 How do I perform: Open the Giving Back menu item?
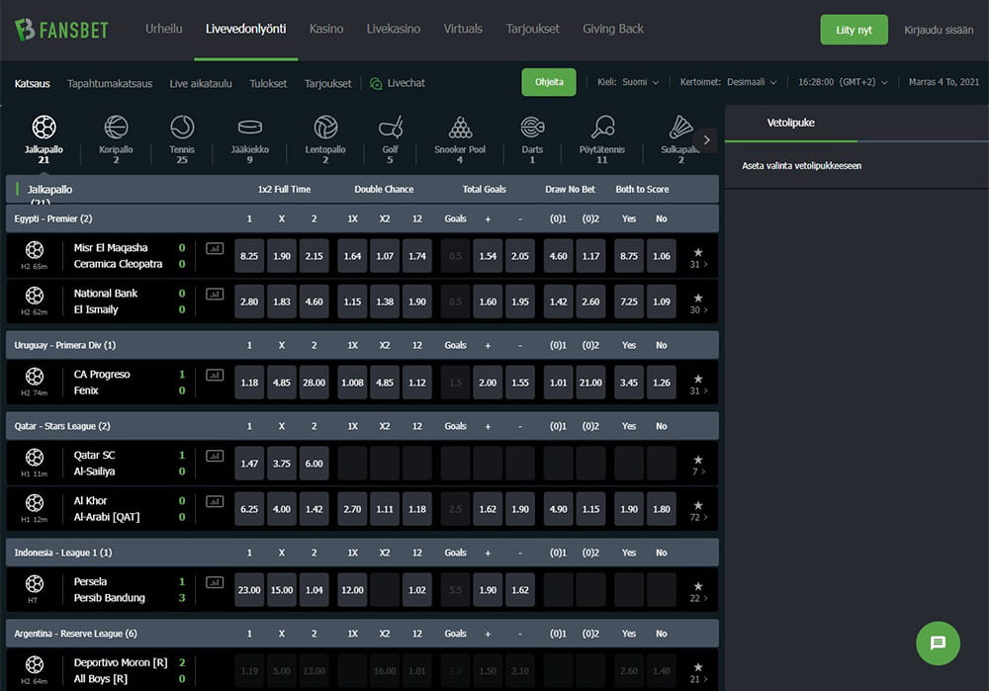tap(612, 29)
